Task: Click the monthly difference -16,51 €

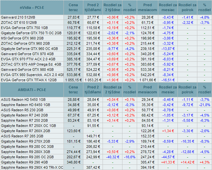Action: (x=168, y=80)
